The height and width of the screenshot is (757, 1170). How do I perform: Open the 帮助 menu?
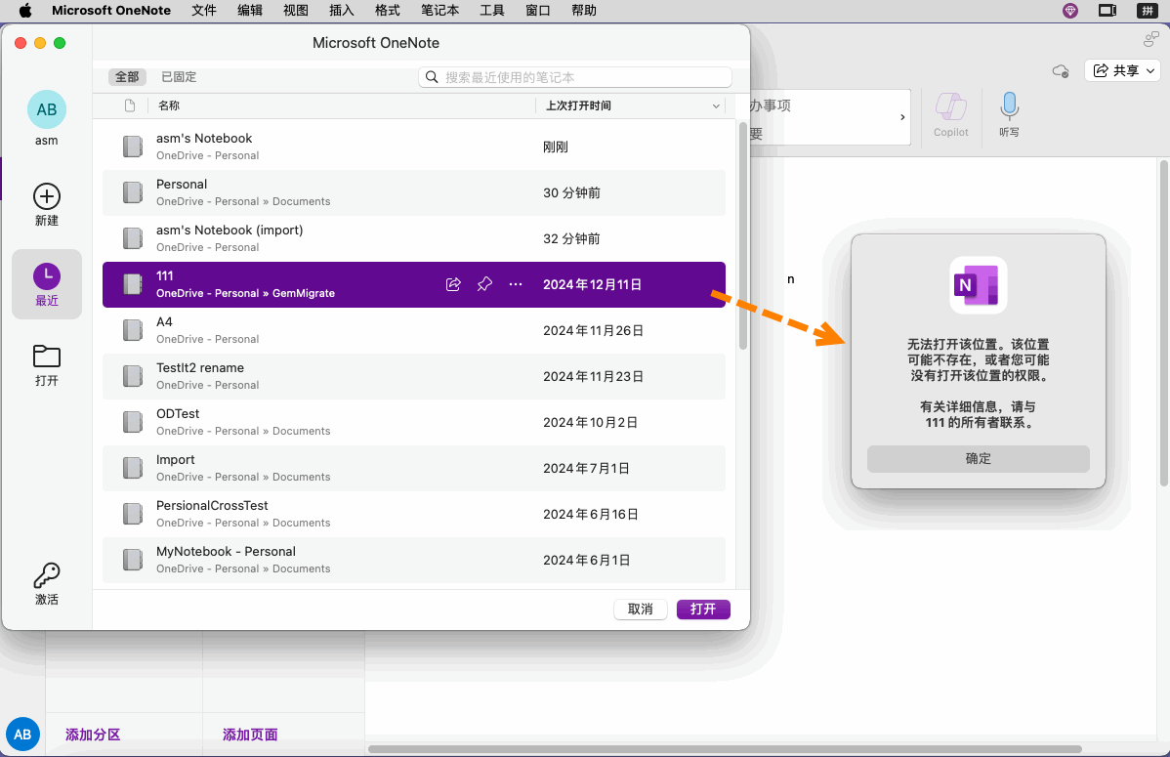coord(584,11)
